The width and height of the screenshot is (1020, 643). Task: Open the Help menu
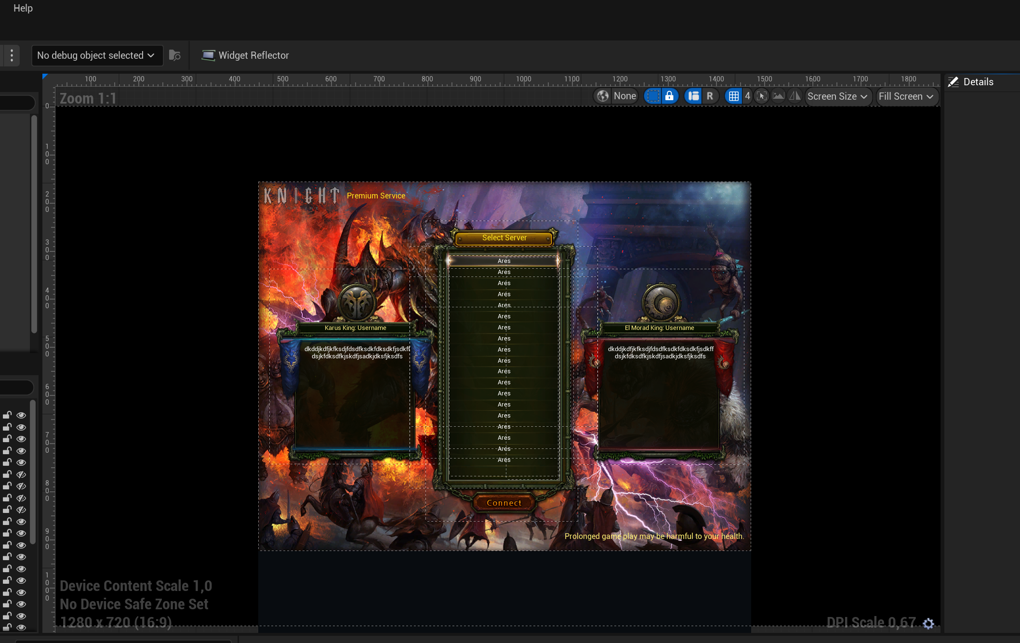pos(23,8)
